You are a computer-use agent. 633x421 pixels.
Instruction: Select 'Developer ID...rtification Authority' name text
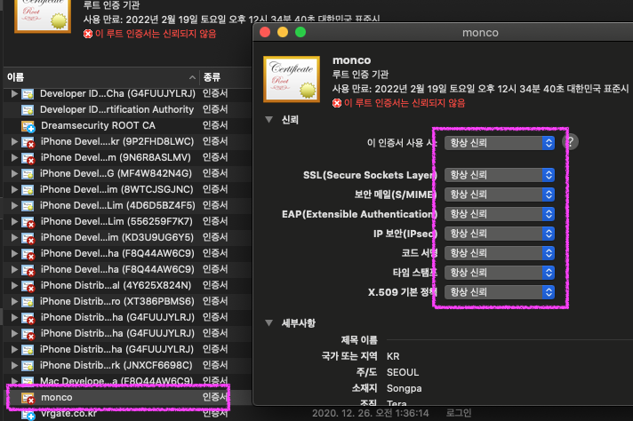(117, 109)
